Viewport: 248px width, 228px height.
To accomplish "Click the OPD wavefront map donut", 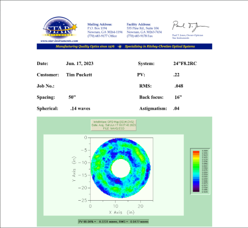I will click(x=121, y=168).
